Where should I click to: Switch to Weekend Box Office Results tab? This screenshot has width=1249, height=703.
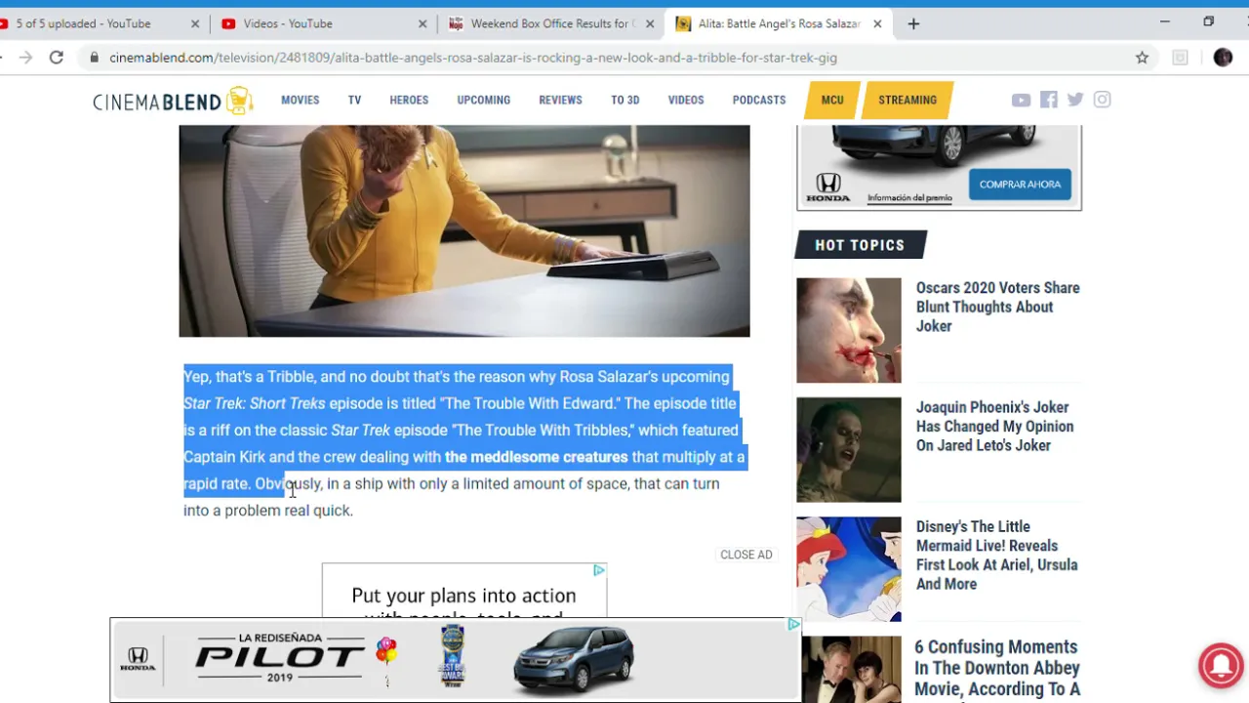549,23
